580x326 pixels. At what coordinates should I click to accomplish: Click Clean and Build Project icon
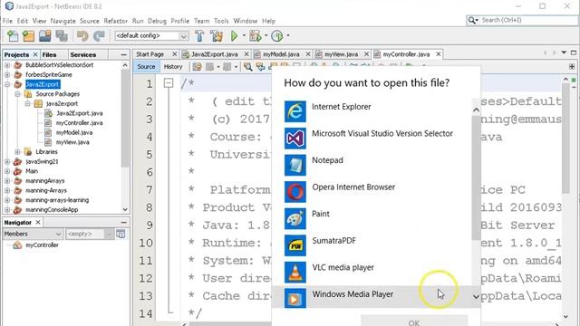coord(217,36)
